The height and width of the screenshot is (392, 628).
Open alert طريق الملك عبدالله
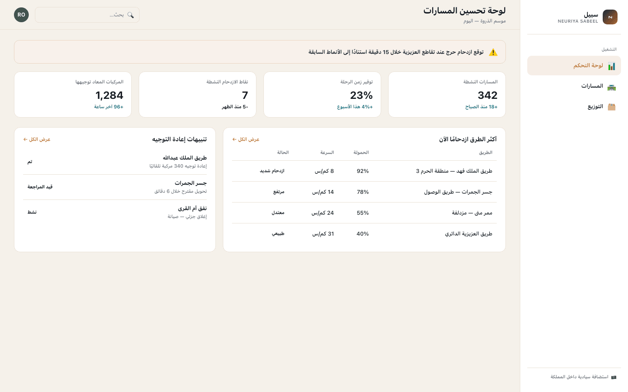[115, 162]
